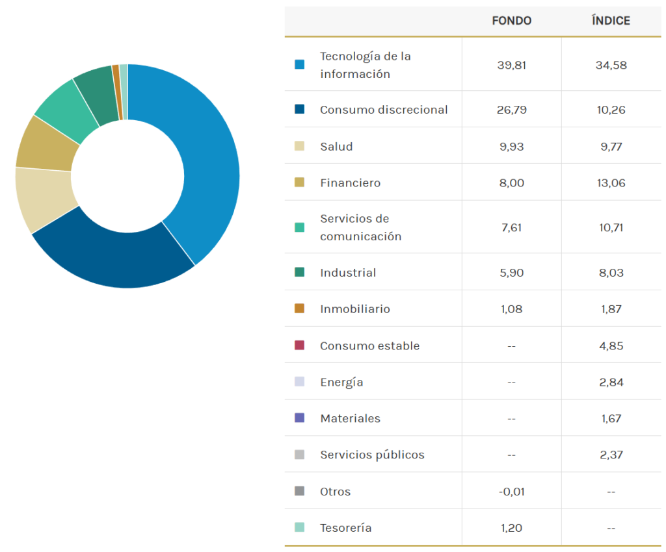The image size is (666, 552).
Task: Select the Servicios de comunicación green swatch
Action: 299,227
